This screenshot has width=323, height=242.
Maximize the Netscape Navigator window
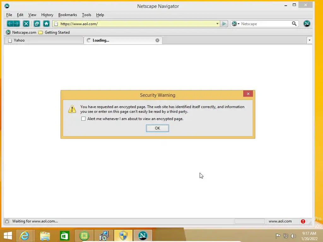pyautogui.click(x=294, y=5)
